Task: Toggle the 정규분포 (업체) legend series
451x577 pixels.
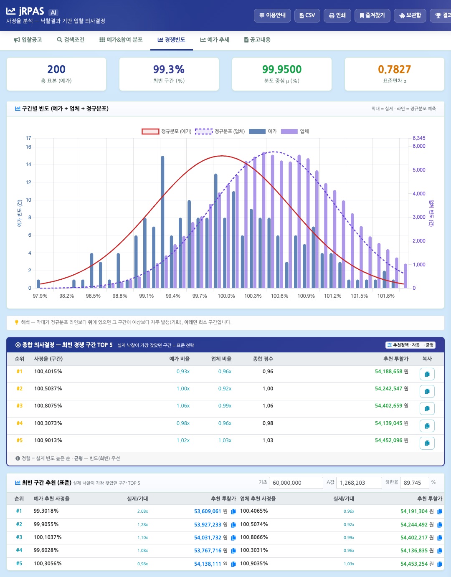Action: pos(220,131)
